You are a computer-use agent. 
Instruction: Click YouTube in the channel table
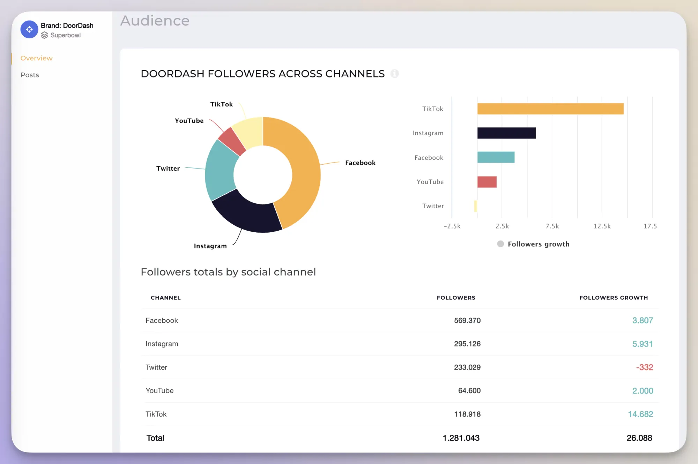click(159, 390)
